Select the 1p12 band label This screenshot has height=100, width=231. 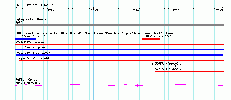coord(19,23)
